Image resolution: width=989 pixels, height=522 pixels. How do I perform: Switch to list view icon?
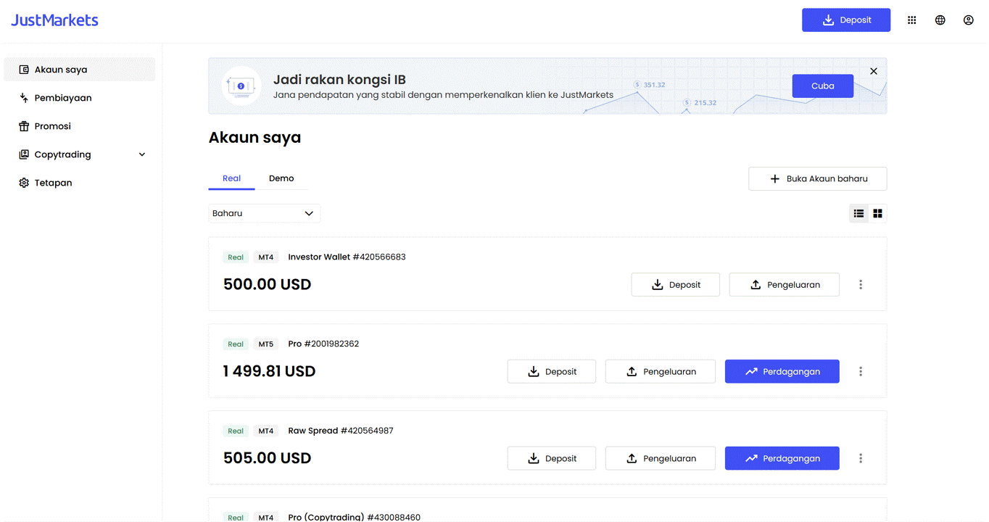859,213
